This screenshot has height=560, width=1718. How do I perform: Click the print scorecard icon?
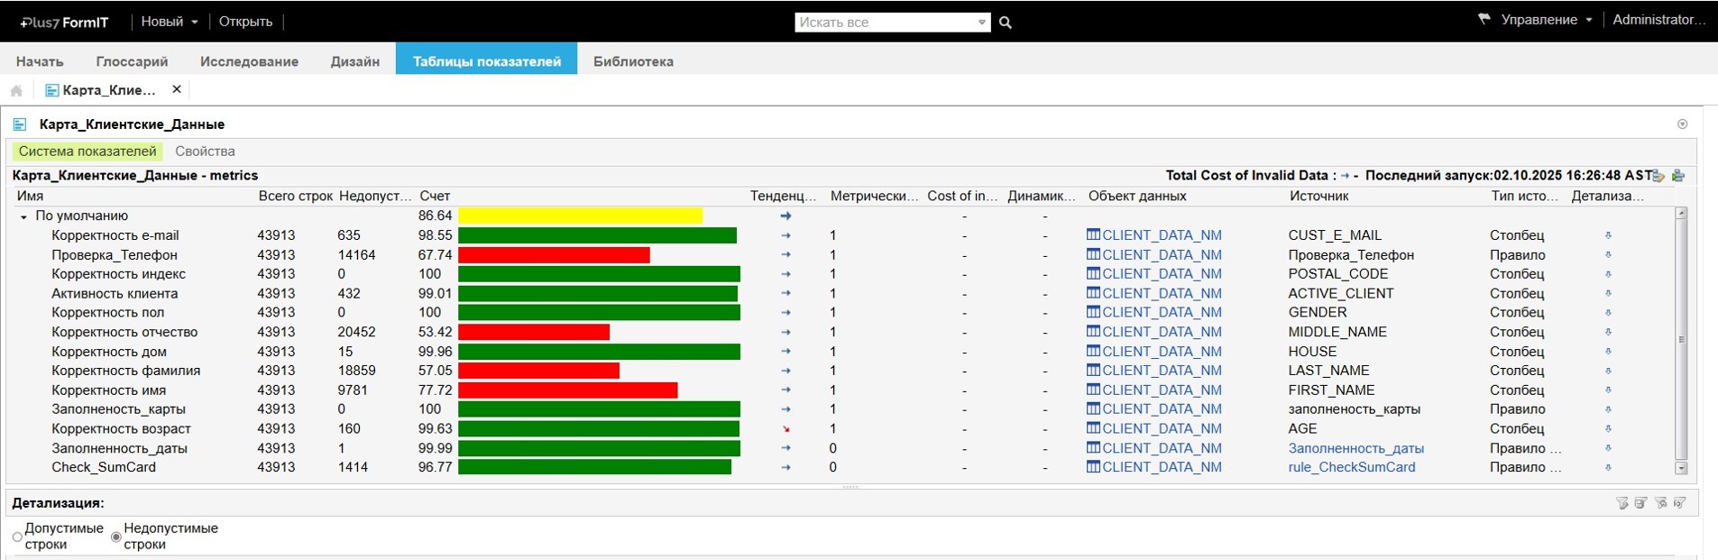coord(1678,176)
